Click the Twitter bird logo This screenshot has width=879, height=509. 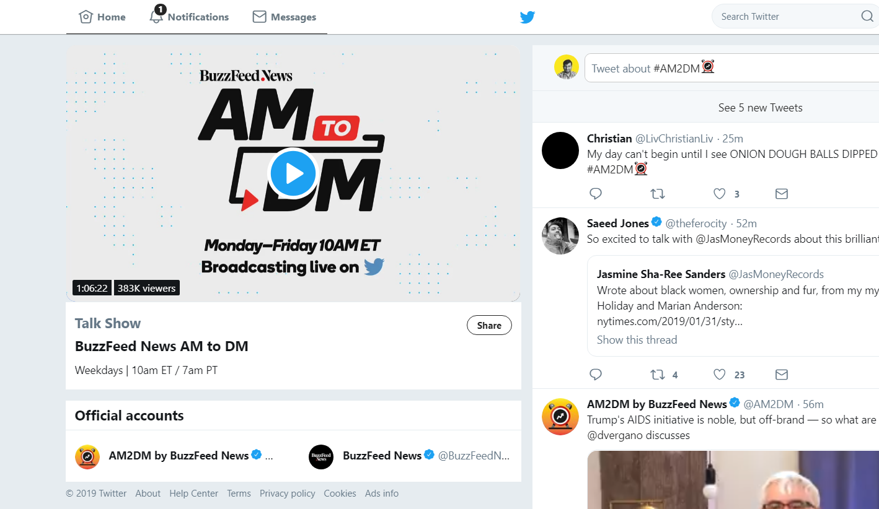coord(527,17)
